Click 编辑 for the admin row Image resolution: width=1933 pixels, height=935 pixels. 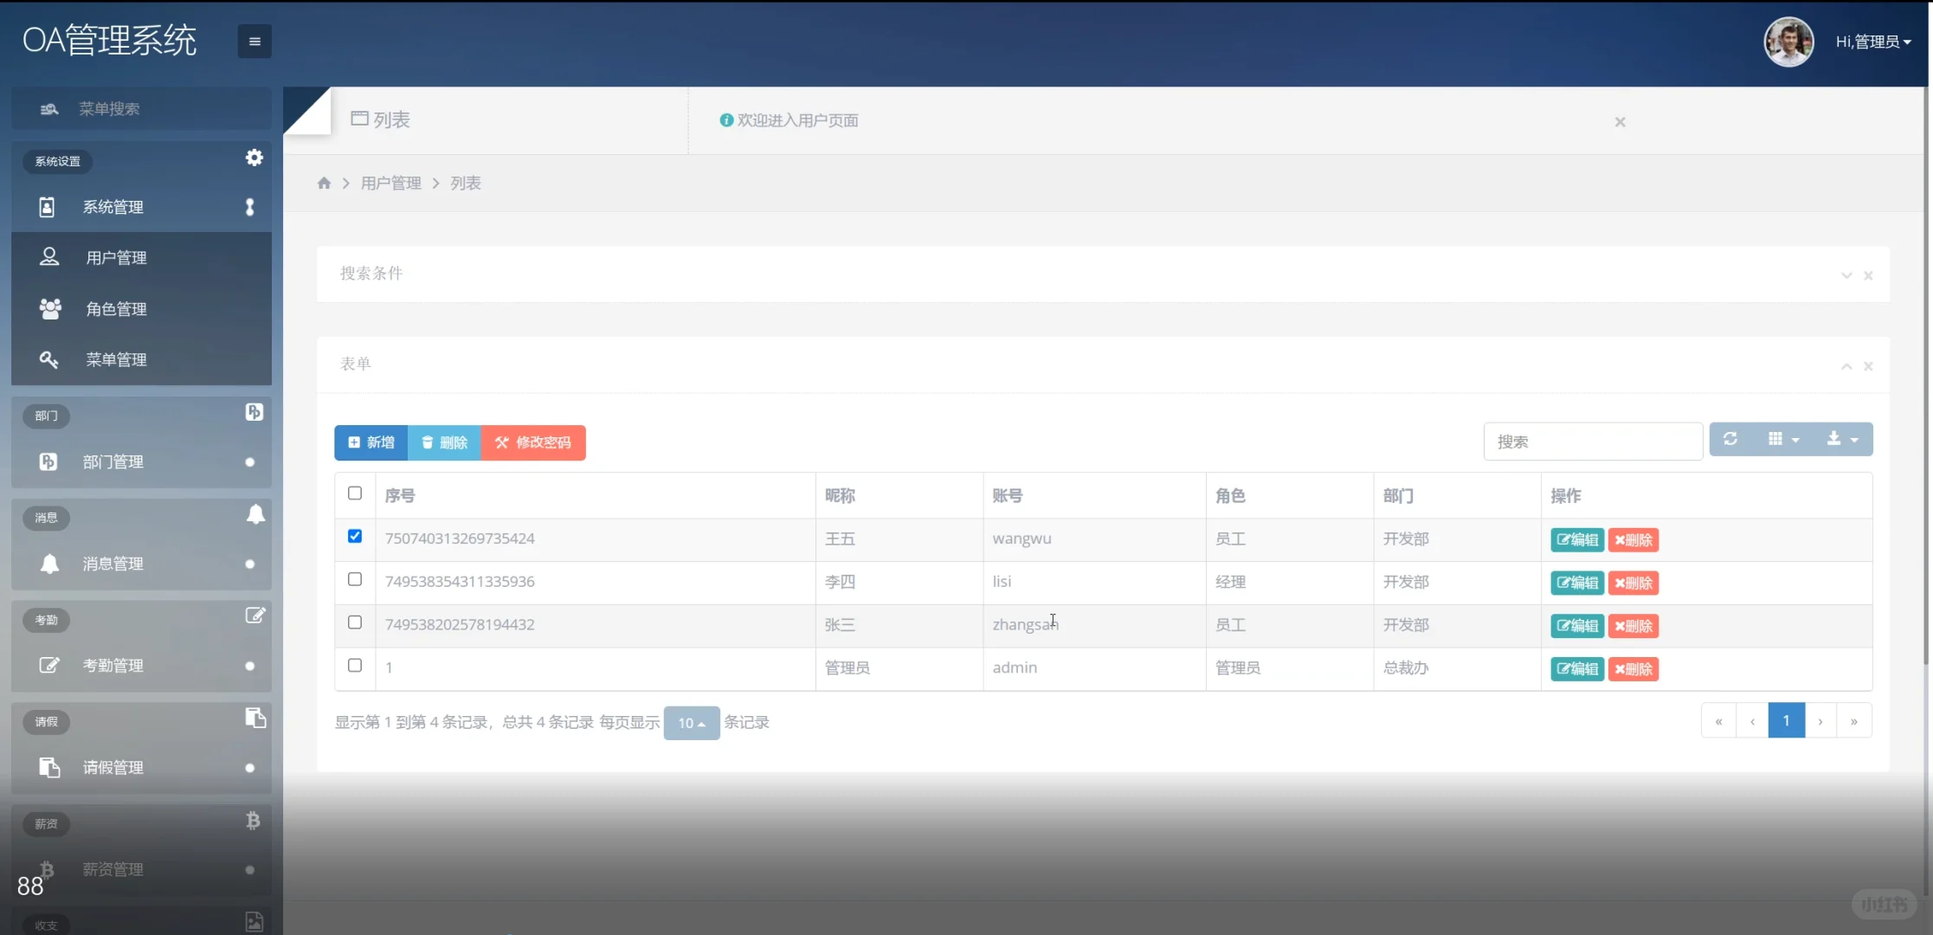(x=1576, y=668)
